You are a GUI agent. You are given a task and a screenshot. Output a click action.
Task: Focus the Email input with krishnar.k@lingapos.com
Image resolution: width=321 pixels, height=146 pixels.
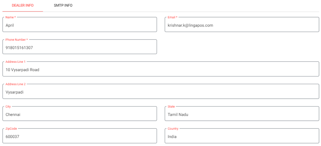click(242, 25)
